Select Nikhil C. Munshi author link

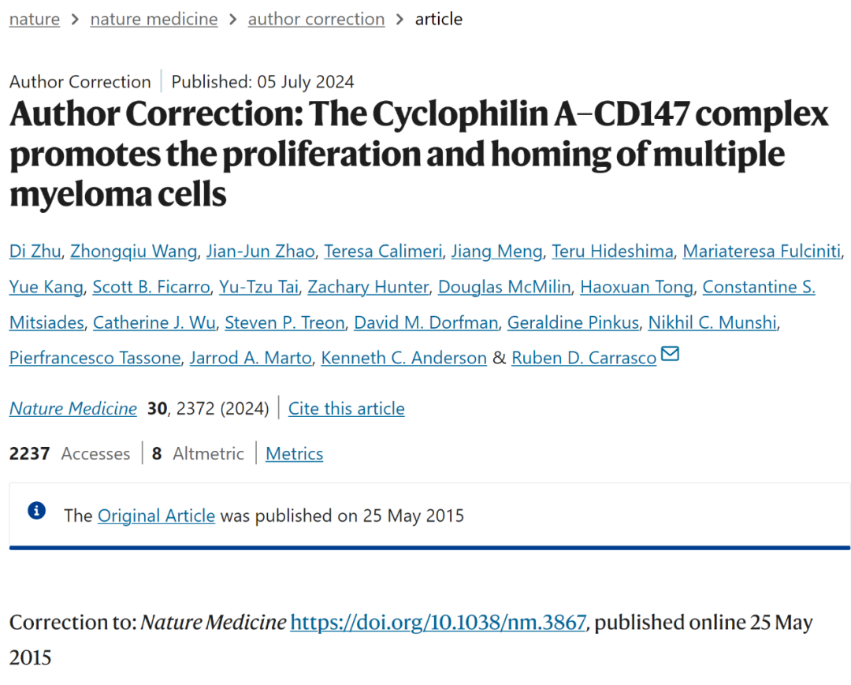[712, 322]
